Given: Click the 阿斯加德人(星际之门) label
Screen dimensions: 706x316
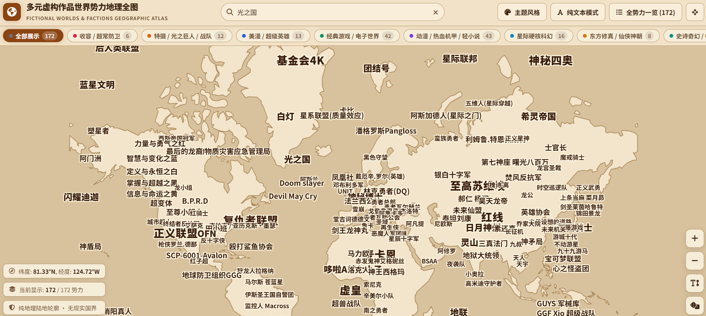Looking at the screenshot, I should pyautogui.click(x=446, y=116).
